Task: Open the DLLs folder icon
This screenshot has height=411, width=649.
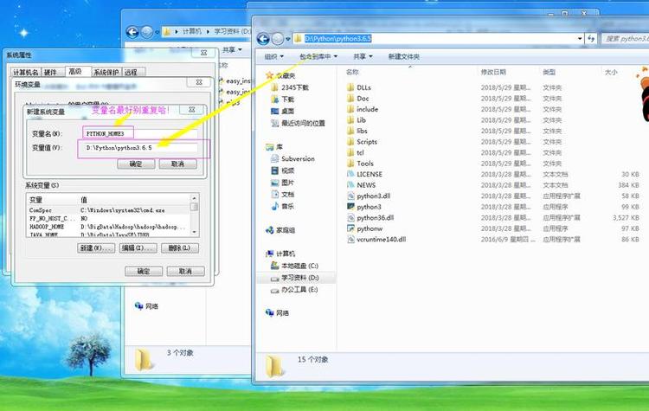Action: pos(350,87)
